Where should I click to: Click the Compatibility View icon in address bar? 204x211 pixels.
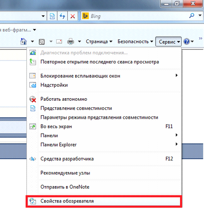tap(52, 16)
